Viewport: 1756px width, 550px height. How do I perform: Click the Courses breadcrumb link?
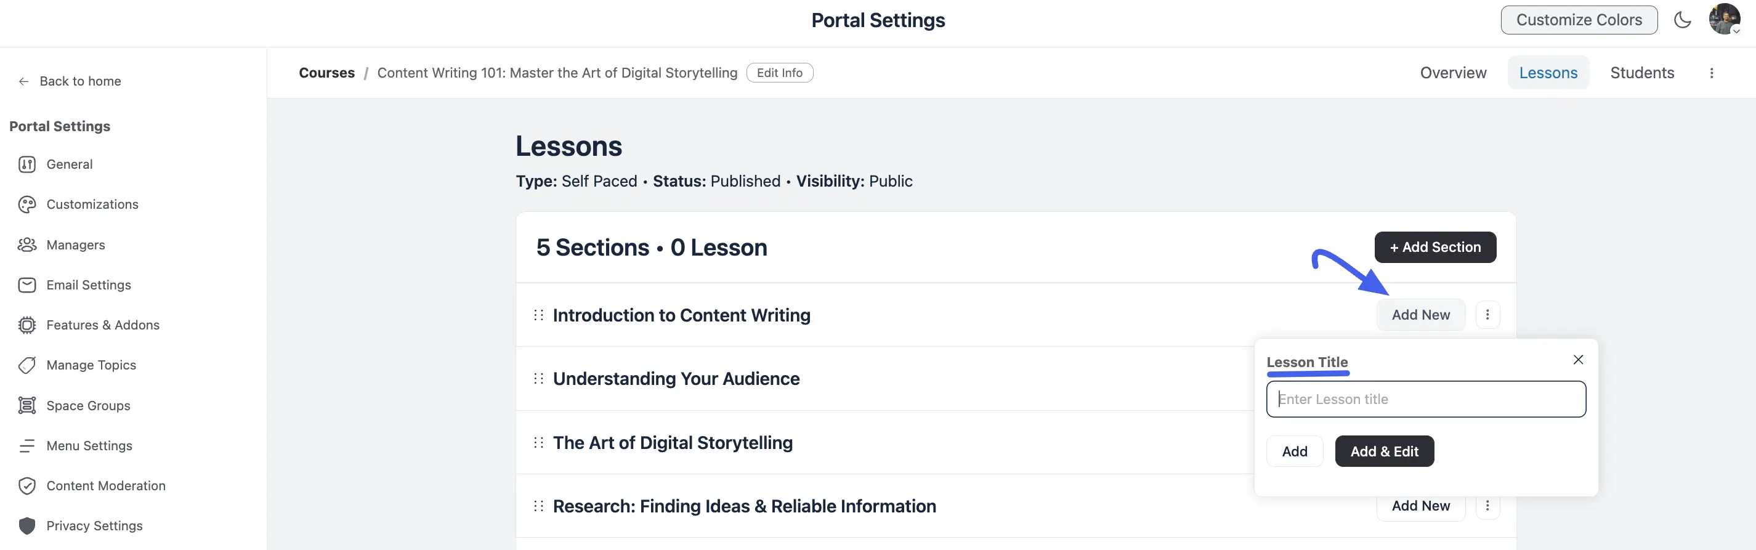point(326,73)
